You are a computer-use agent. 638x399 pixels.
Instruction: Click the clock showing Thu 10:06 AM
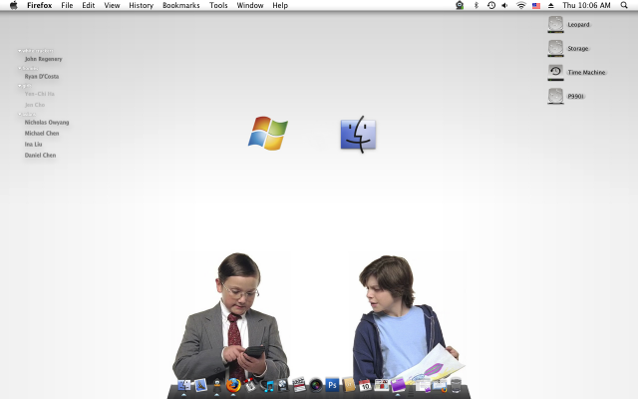tap(586, 5)
